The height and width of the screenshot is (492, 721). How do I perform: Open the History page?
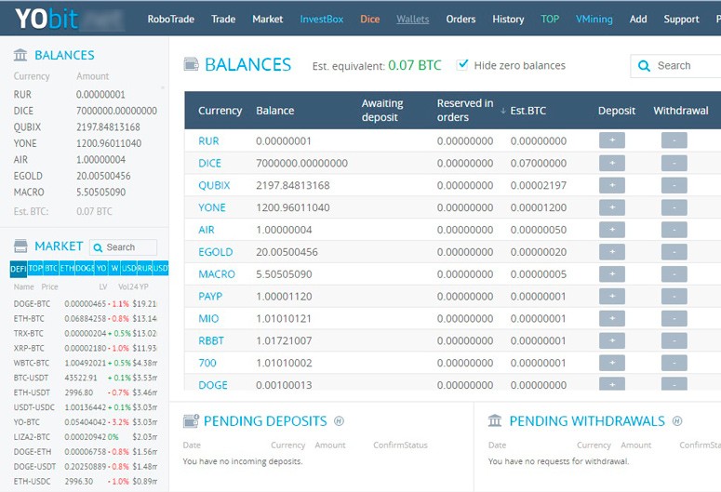508,19
